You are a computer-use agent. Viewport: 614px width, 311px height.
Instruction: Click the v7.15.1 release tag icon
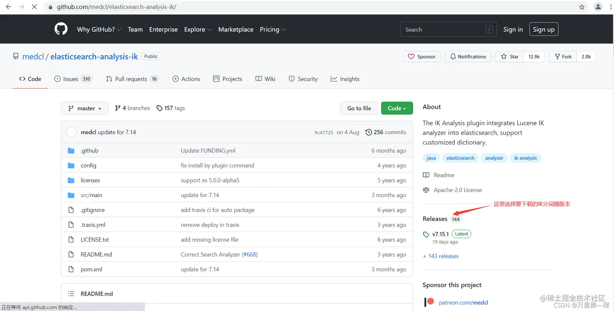click(426, 234)
